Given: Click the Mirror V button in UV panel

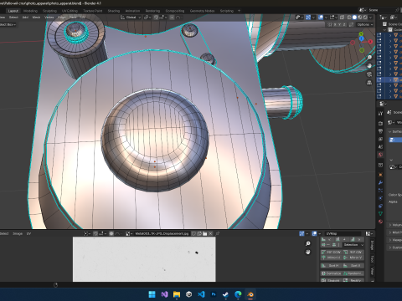Looking at the screenshot, I should (353, 258).
